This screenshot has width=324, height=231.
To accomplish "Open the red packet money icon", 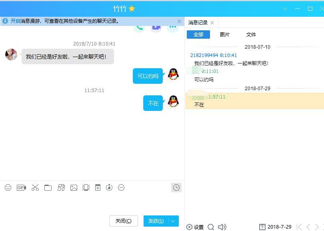I will point(98,188).
